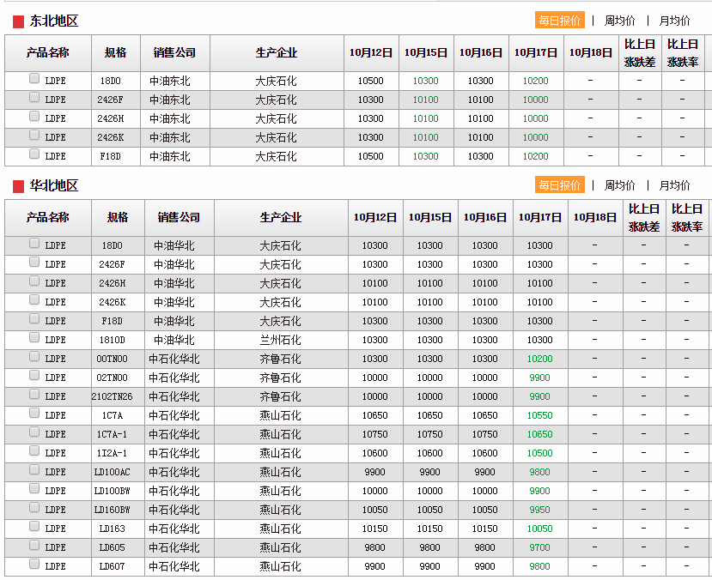Click 比上日涨跌差 header in 东北地区 table
The width and height of the screenshot is (712, 580).
pos(640,52)
